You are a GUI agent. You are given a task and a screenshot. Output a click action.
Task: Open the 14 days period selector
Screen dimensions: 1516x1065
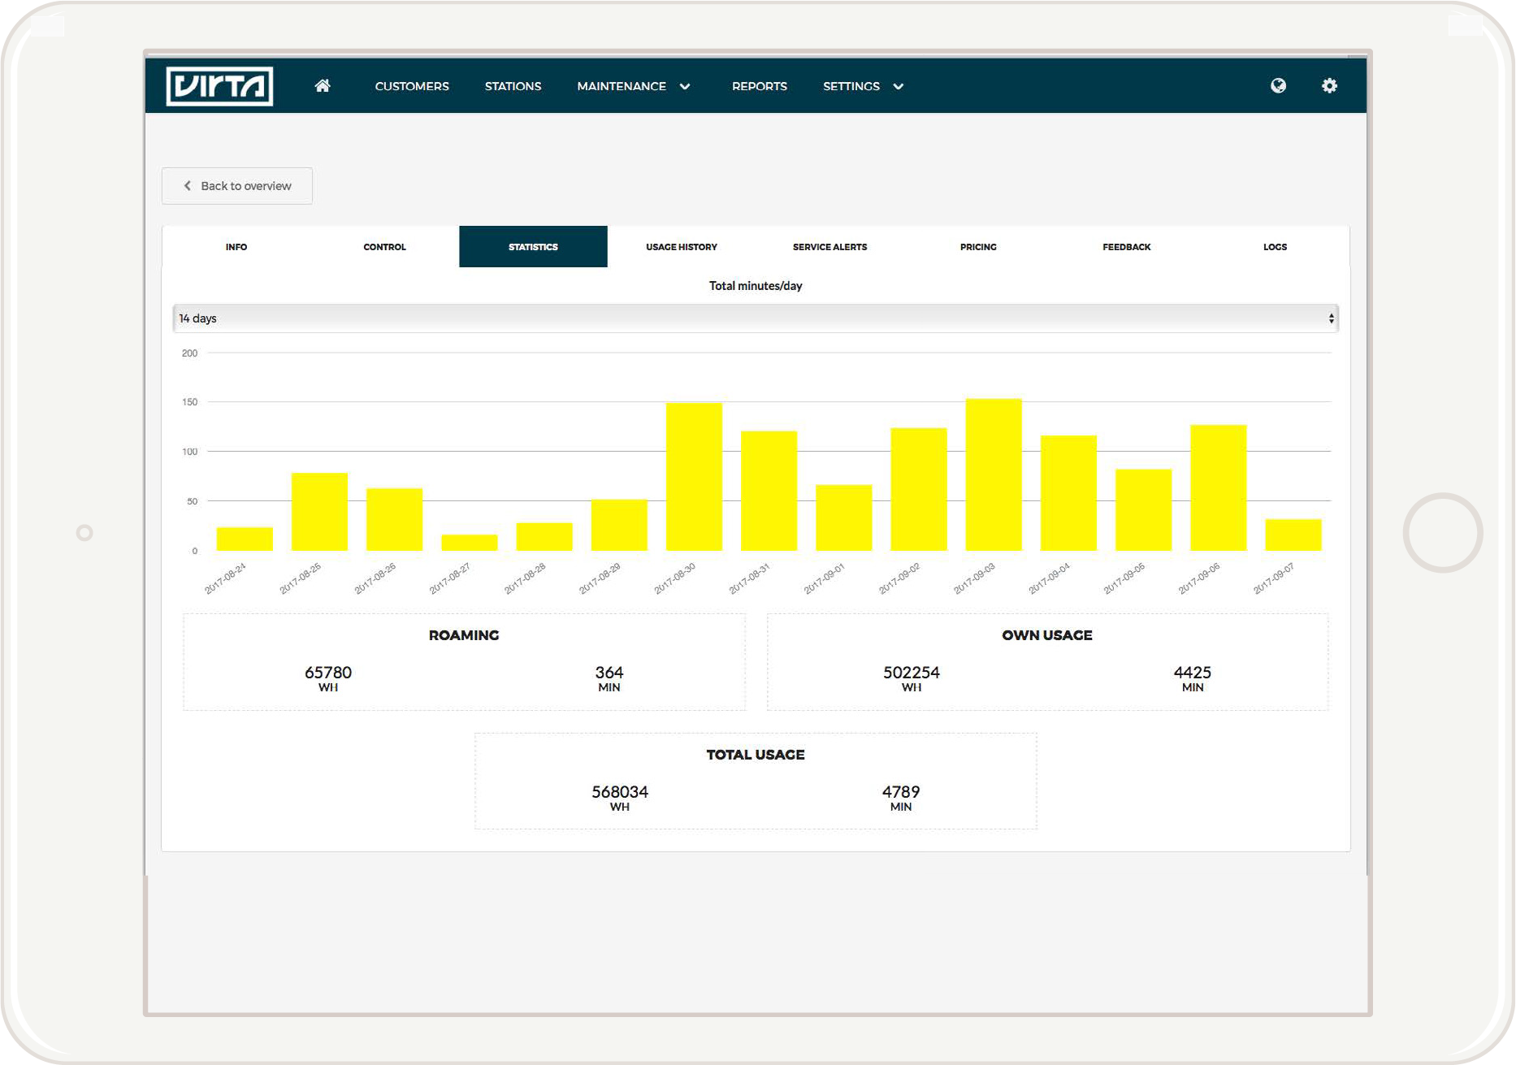coord(755,318)
